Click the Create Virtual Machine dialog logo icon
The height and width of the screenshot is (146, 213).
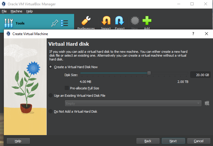click(8, 34)
